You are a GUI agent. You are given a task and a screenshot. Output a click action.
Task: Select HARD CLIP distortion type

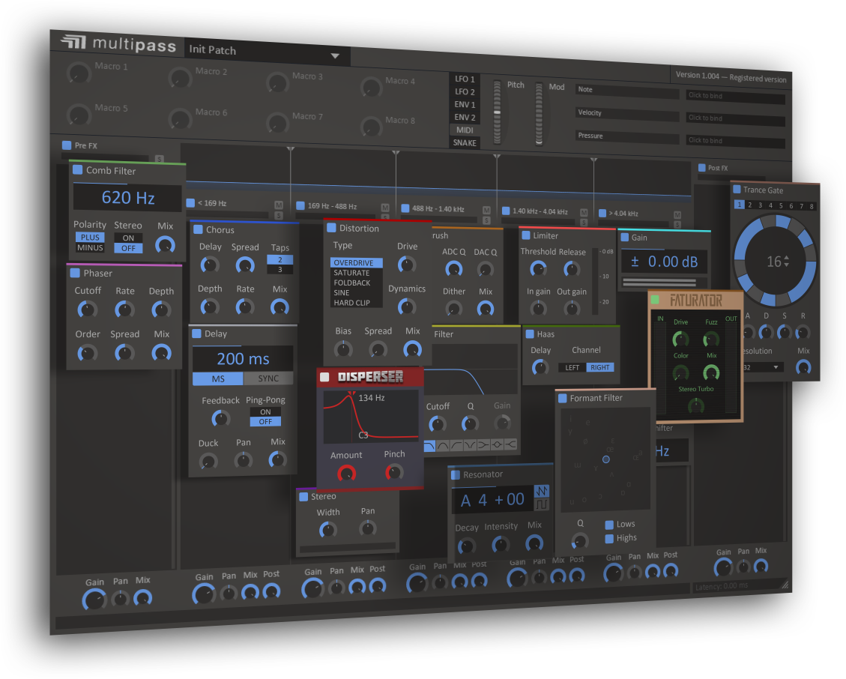point(354,301)
